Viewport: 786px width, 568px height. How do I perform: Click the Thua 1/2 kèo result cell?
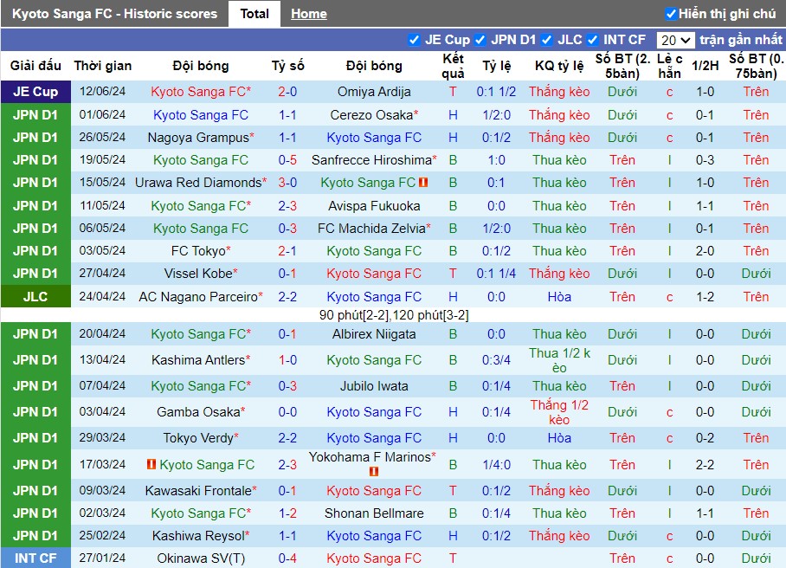tap(559, 360)
